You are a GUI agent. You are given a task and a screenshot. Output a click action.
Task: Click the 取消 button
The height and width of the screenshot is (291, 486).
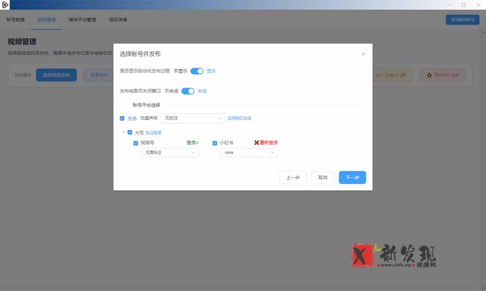(x=323, y=178)
